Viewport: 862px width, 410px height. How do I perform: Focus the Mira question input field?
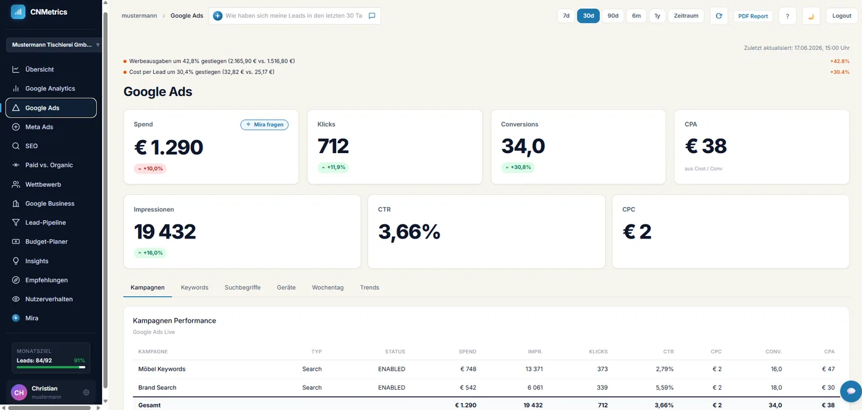294,16
